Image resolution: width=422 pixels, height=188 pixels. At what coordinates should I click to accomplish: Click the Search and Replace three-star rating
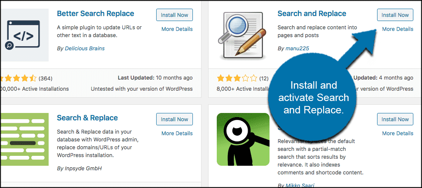tap(237, 78)
